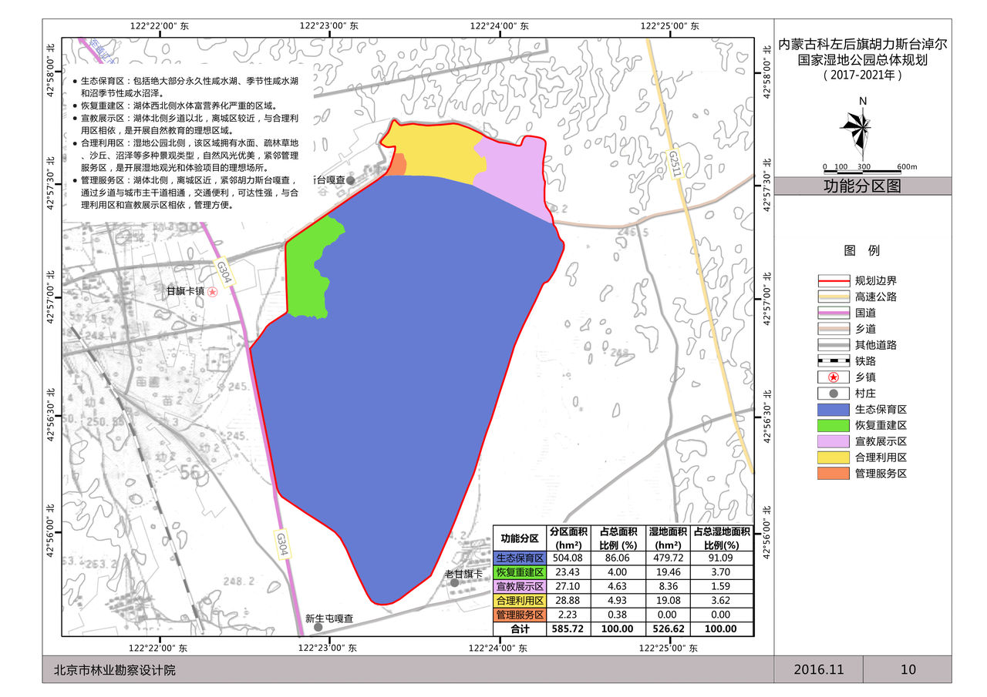Click the 新生屯嘎查 village name label

coord(329,618)
